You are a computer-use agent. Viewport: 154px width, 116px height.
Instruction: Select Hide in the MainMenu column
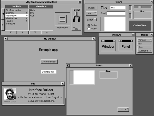click(x=33, y=10)
